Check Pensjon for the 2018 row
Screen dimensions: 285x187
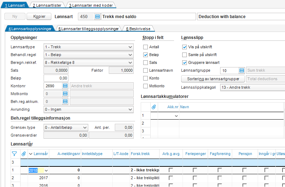[245, 170]
